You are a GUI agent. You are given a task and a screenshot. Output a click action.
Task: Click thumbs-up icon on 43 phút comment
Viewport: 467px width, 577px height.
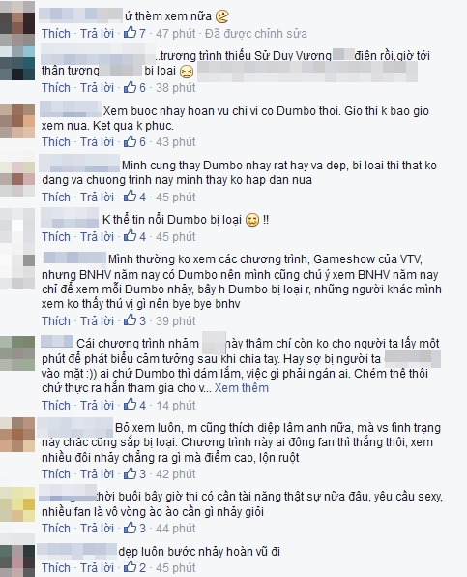(130, 141)
